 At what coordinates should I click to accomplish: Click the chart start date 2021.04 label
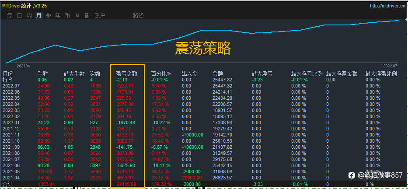(23, 66)
